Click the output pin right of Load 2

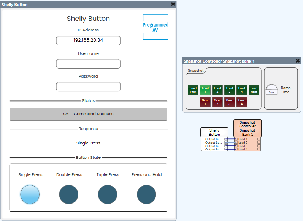tap(259, 143)
